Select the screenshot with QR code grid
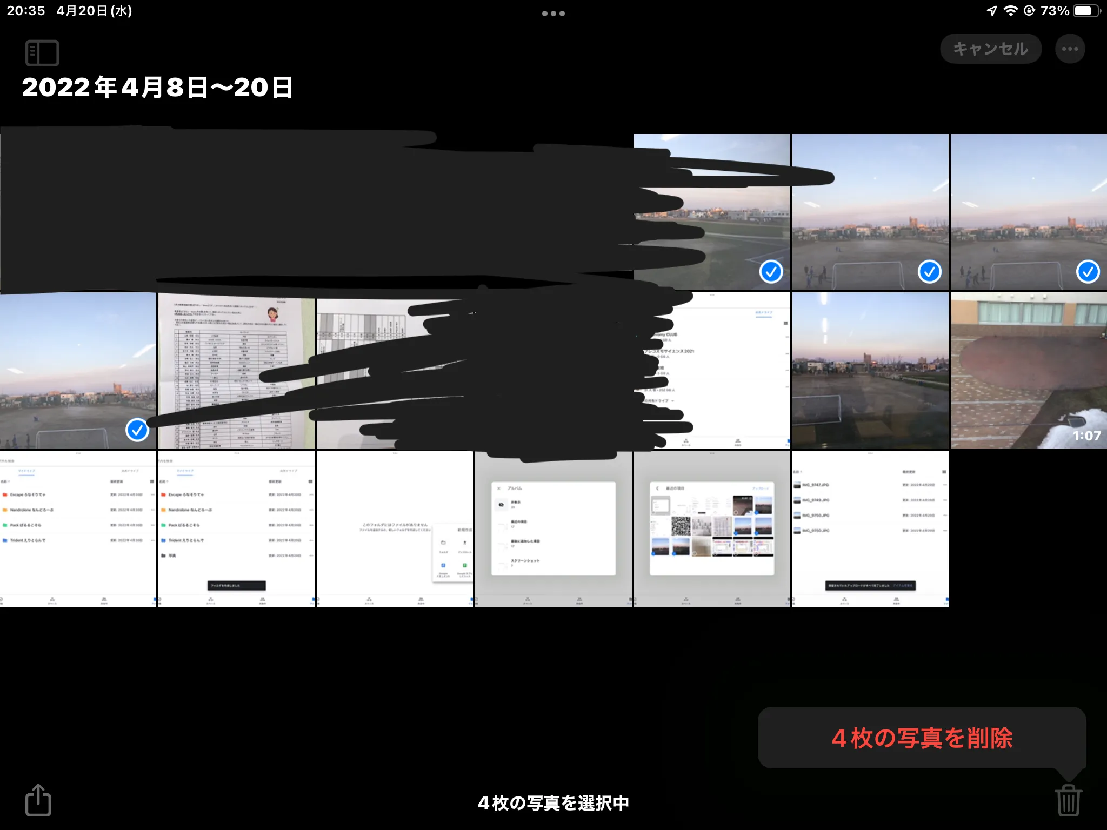This screenshot has width=1107, height=830. 712,528
